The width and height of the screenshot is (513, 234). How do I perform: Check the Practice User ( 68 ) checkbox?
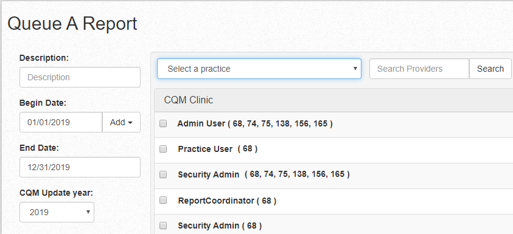pyautogui.click(x=163, y=149)
